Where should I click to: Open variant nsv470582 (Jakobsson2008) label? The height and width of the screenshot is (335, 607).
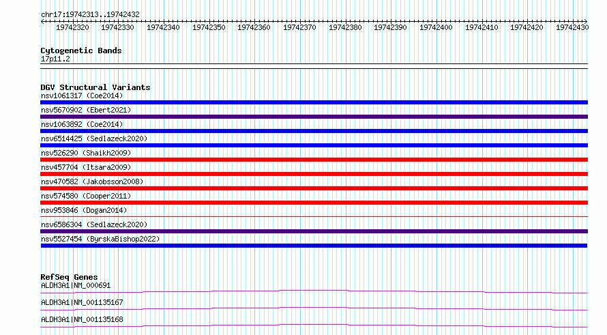92,181
